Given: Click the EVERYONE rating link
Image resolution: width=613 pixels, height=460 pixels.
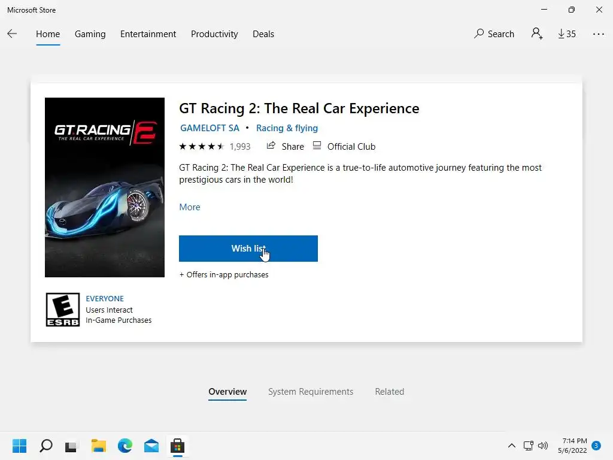Looking at the screenshot, I should click(105, 298).
